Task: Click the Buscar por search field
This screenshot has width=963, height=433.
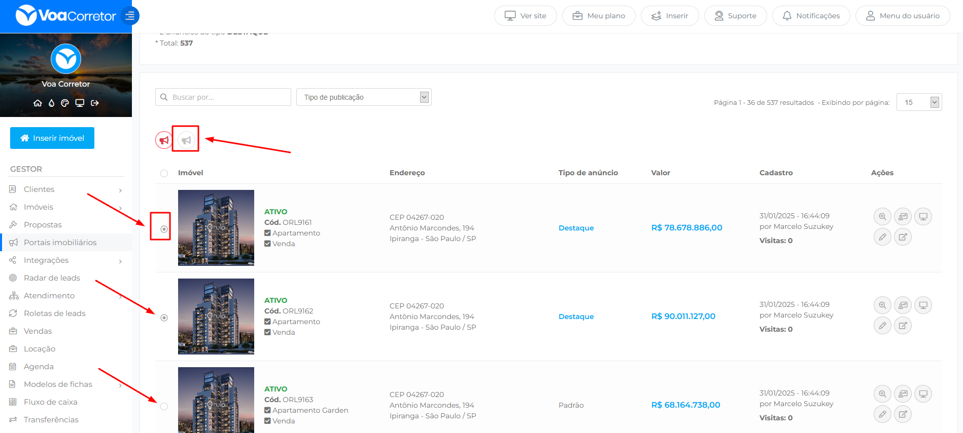Action: pyautogui.click(x=223, y=97)
